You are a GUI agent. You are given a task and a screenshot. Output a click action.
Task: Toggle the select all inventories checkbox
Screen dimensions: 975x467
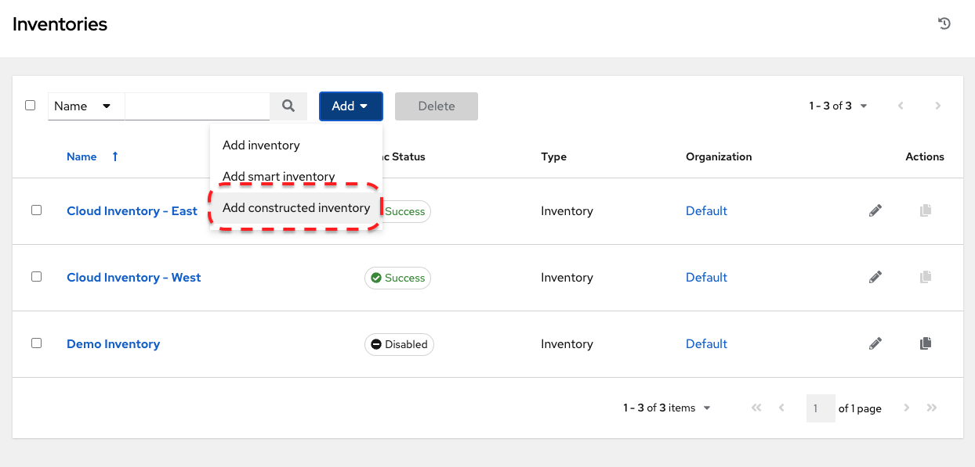pos(31,105)
